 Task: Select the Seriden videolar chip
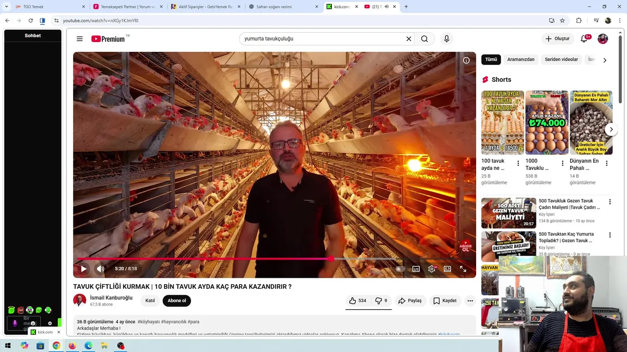(561, 60)
